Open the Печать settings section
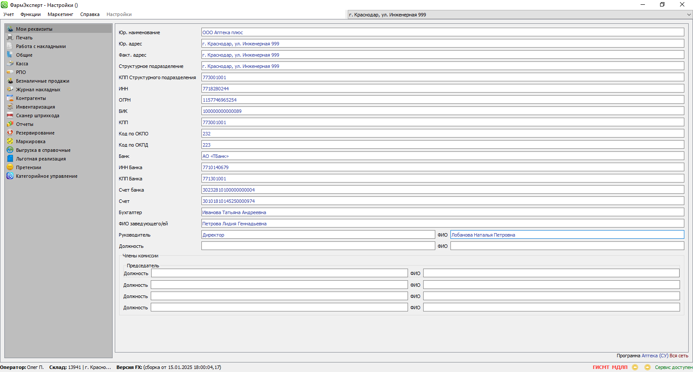693x372 pixels. point(24,38)
